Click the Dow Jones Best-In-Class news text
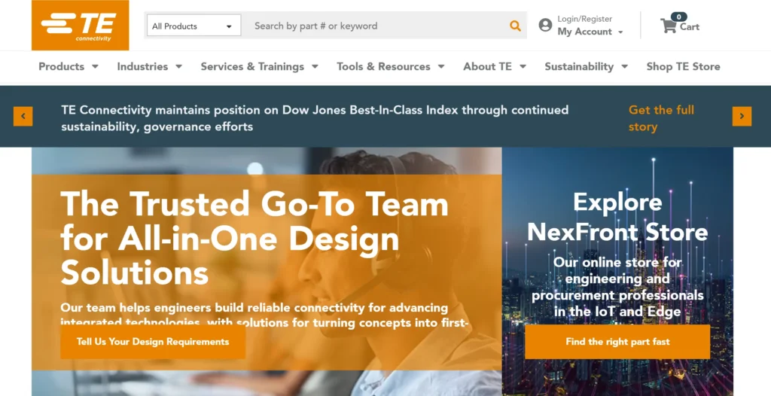The width and height of the screenshot is (771, 396). [315, 118]
